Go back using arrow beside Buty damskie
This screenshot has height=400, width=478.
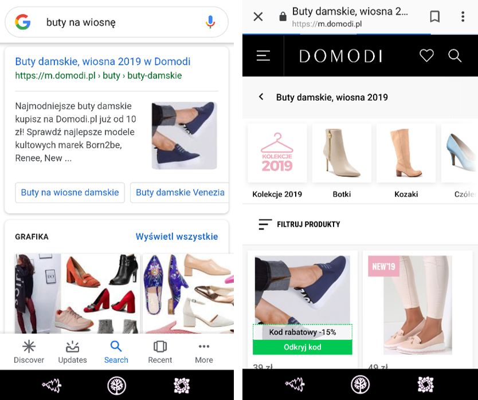261,97
